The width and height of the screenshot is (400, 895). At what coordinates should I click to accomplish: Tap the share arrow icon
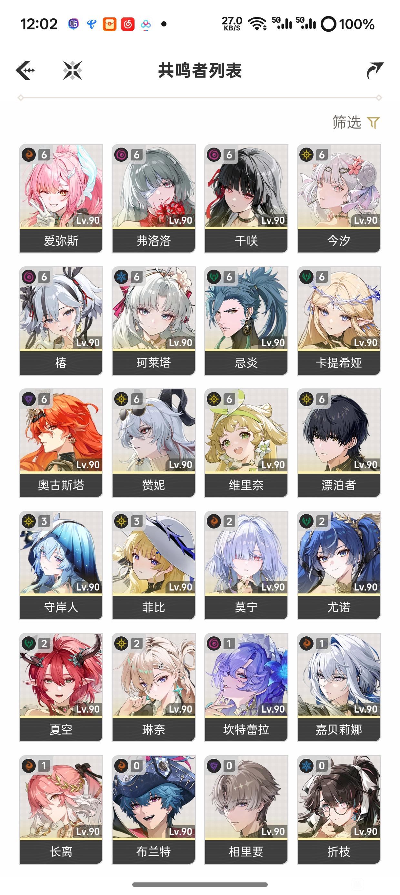tap(375, 70)
